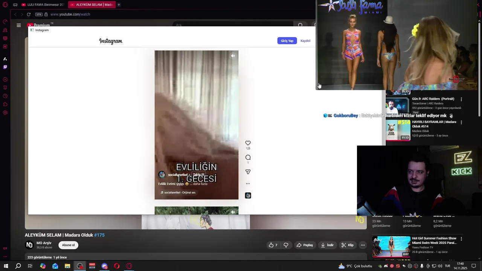Open Opera GX icon in taskbar
482x271 pixels.
coord(129,266)
